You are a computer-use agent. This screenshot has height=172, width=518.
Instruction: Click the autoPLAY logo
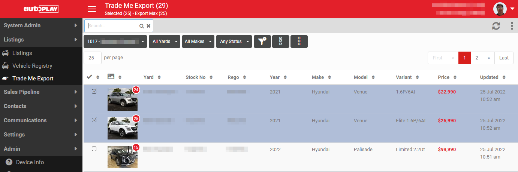click(x=41, y=9)
